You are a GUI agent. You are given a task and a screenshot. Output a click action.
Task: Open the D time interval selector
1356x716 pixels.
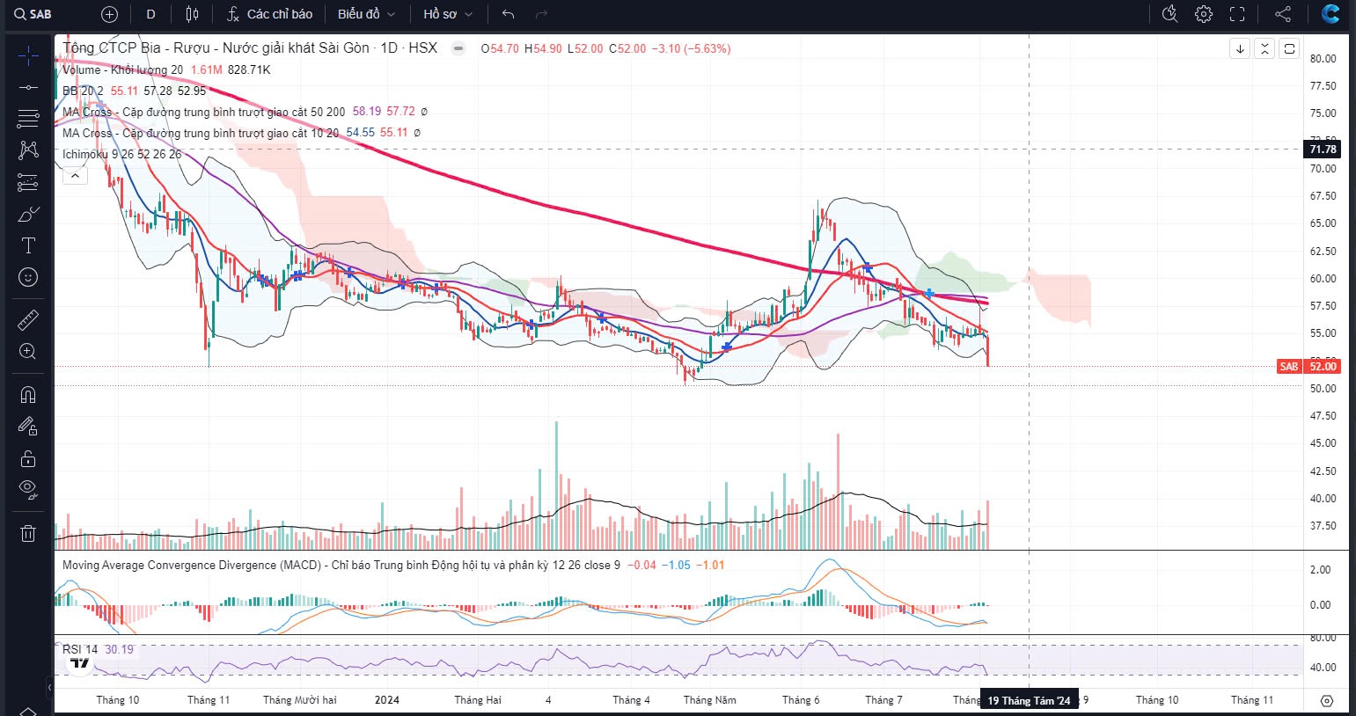coord(150,14)
